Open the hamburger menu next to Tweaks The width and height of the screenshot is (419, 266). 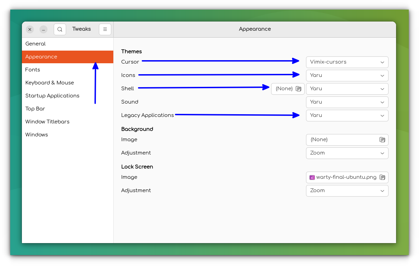(x=105, y=29)
